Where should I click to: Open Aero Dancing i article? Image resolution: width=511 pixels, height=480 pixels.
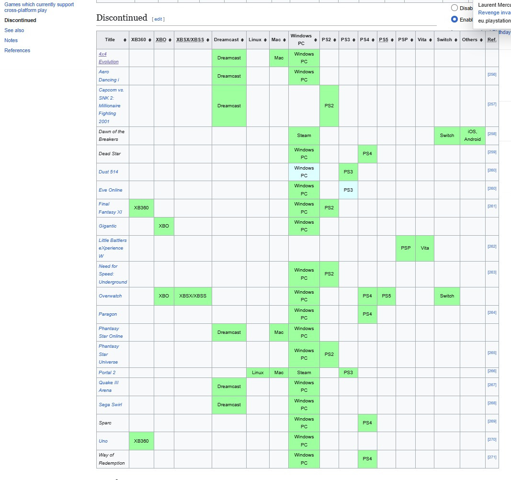pyautogui.click(x=109, y=76)
